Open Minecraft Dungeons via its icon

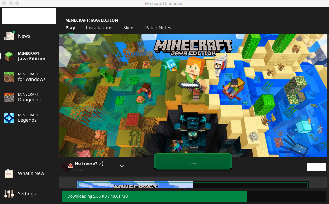(x=9, y=97)
